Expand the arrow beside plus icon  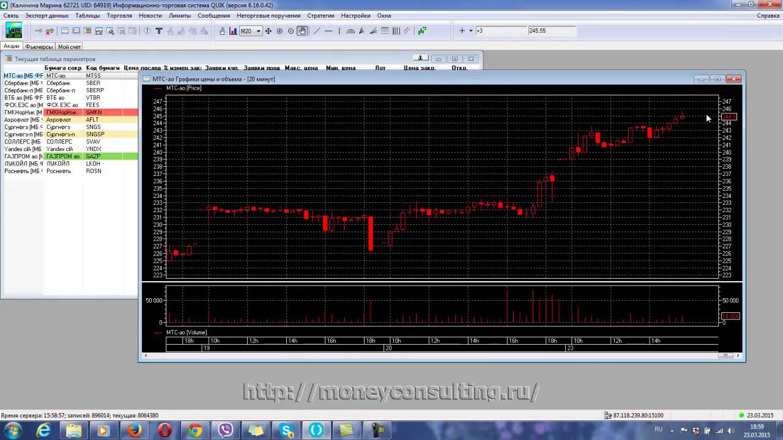click(x=470, y=31)
